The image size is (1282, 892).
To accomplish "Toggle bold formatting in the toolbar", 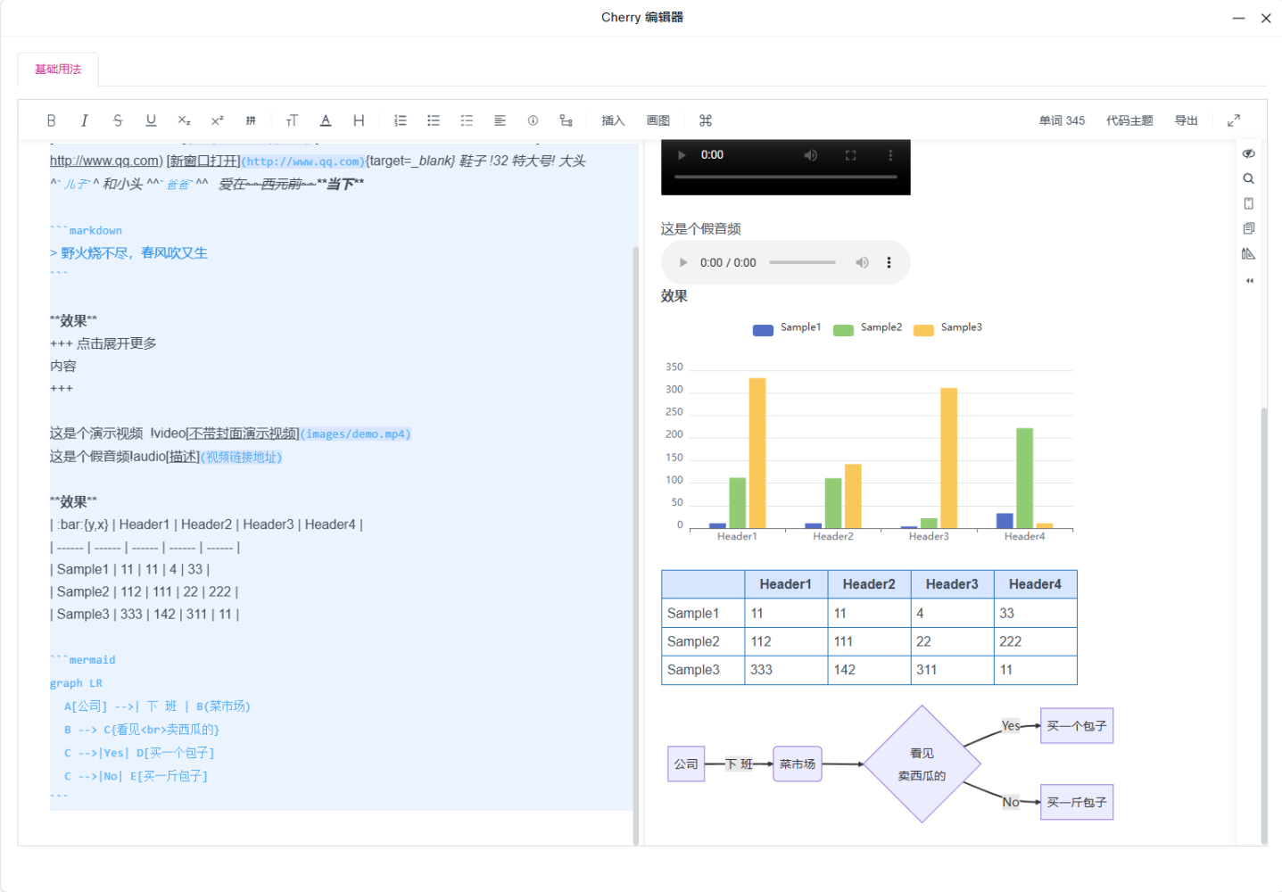I will (51, 120).
